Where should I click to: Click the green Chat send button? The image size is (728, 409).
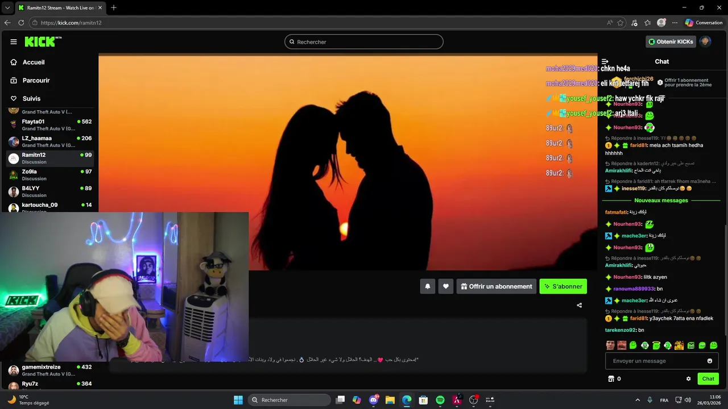(708, 379)
